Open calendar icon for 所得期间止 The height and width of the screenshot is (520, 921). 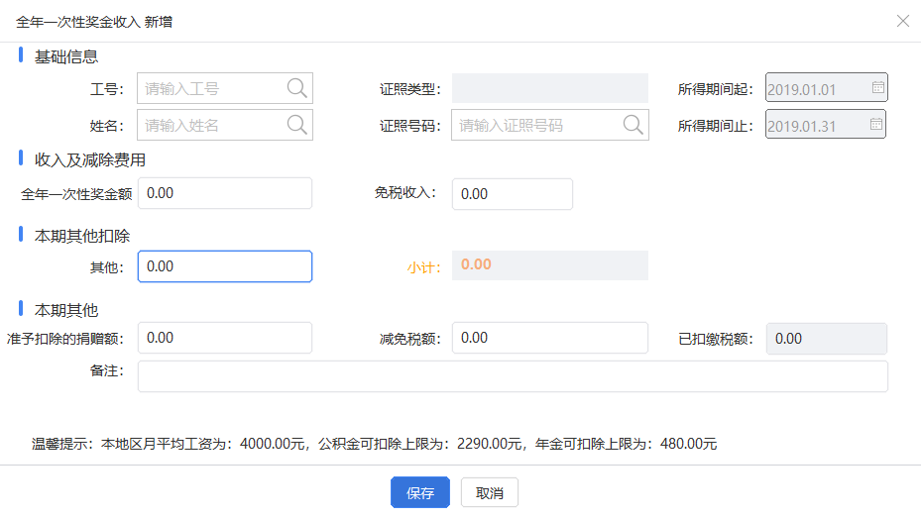click(x=875, y=124)
